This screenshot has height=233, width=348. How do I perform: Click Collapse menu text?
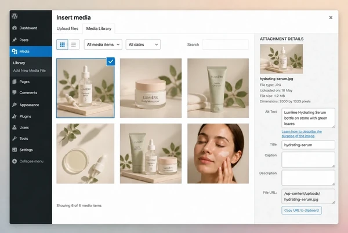pyautogui.click(x=31, y=161)
